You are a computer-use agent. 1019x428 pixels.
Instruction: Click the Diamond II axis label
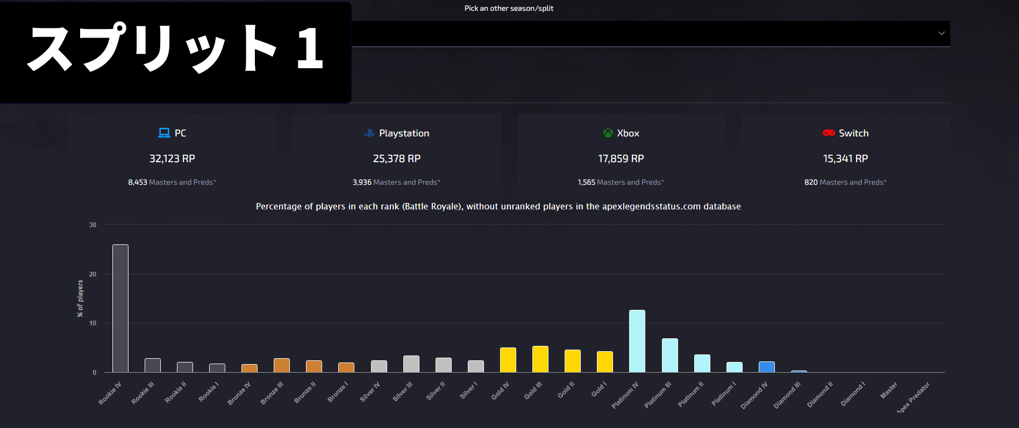pos(820,395)
